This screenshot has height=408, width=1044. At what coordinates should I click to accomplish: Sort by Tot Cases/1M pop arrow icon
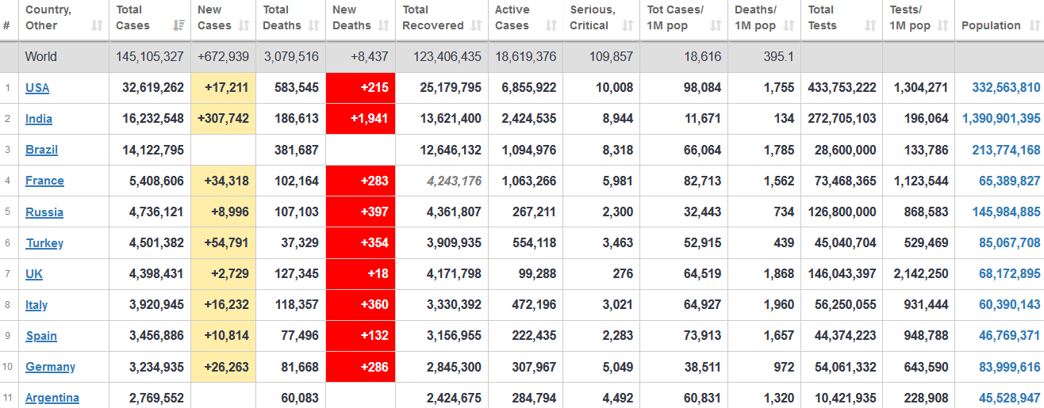(x=716, y=25)
